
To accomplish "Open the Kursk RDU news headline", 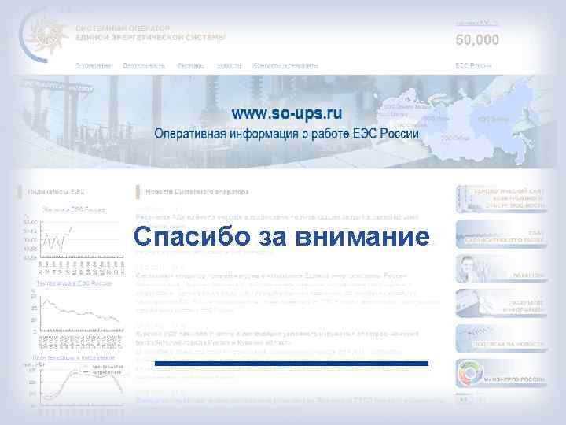I will 277,338.
